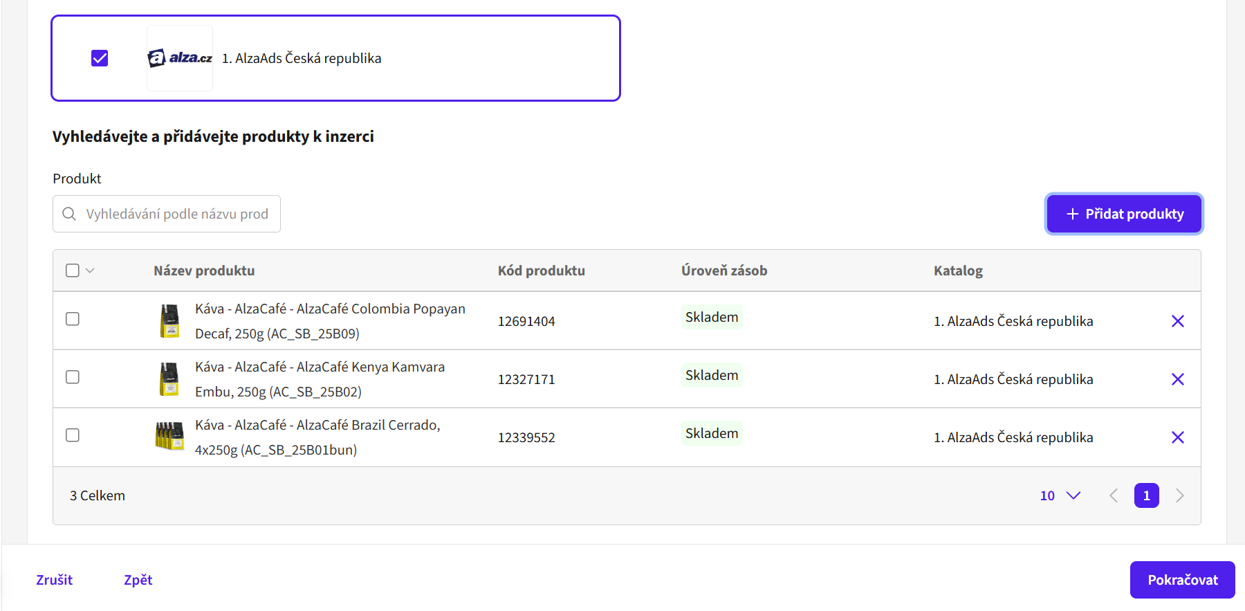This screenshot has width=1245, height=611.
Task: Click the alza.cz logo
Action: [x=180, y=58]
